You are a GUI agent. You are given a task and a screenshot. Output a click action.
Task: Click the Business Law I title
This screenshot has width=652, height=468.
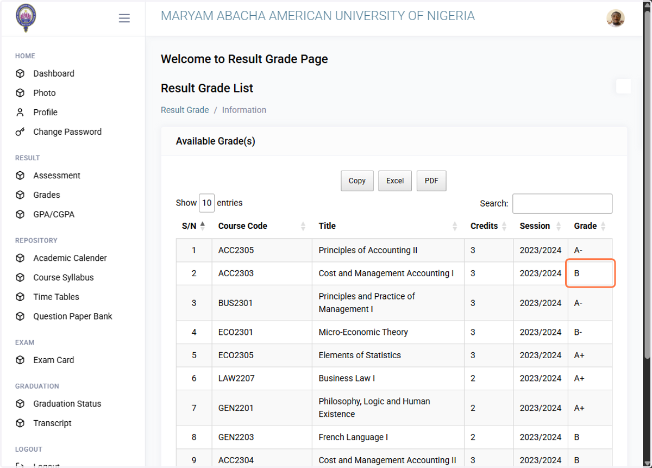click(x=347, y=378)
